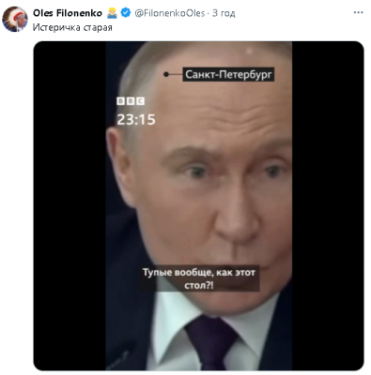Viewport: 371px width, 375px height.
Task: Click the Санкт-Петербург location label
Action: pyautogui.click(x=228, y=74)
